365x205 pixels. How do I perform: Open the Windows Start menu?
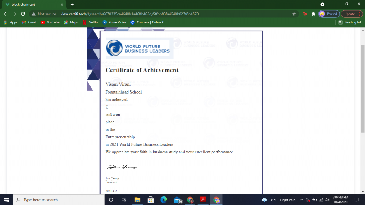6,200
